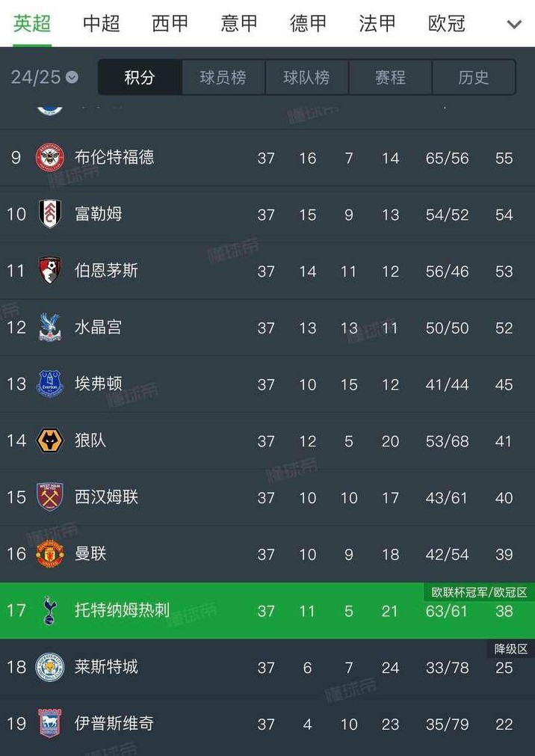Switch to the 中超 league tab
This screenshot has width=535, height=756.
coord(101,23)
